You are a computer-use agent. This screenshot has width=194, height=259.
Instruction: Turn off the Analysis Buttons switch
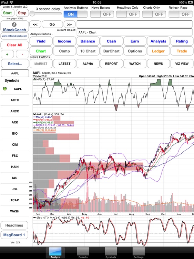point(75,14)
